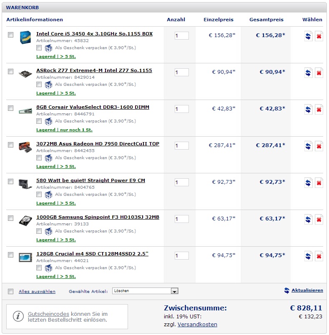This screenshot has height=335, width=329.
Task: Click refresh icon for Intel Core i5 3450
Action: [308, 36]
